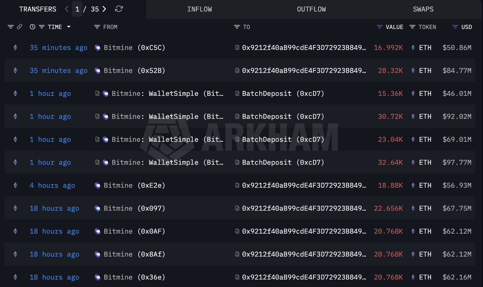Switch to the INFLOW tab
This screenshot has width=483, height=287.
[199, 9]
